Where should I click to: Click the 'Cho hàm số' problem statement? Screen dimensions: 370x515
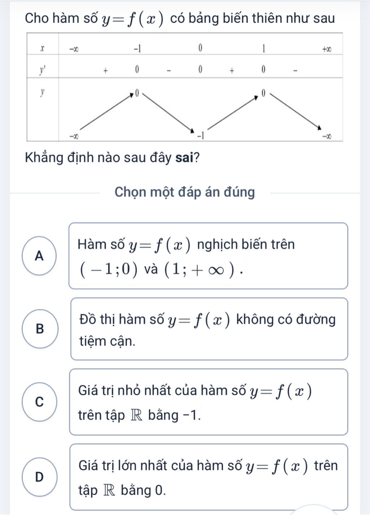[x=180, y=18]
